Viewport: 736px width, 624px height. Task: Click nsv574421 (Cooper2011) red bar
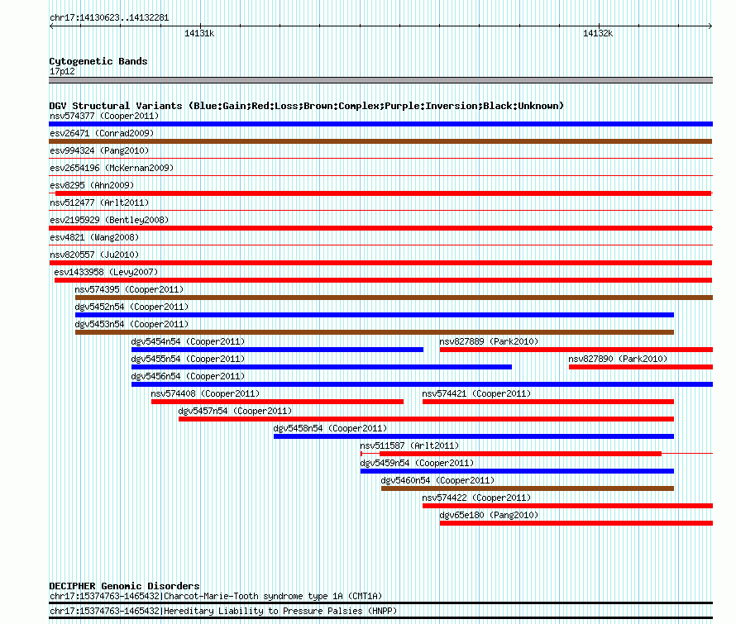coord(548,402)
